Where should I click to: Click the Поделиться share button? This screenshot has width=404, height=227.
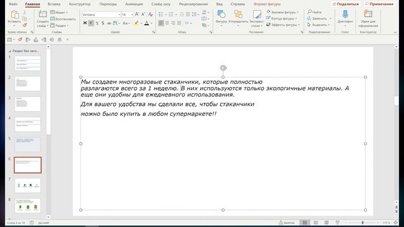point(345,4)
